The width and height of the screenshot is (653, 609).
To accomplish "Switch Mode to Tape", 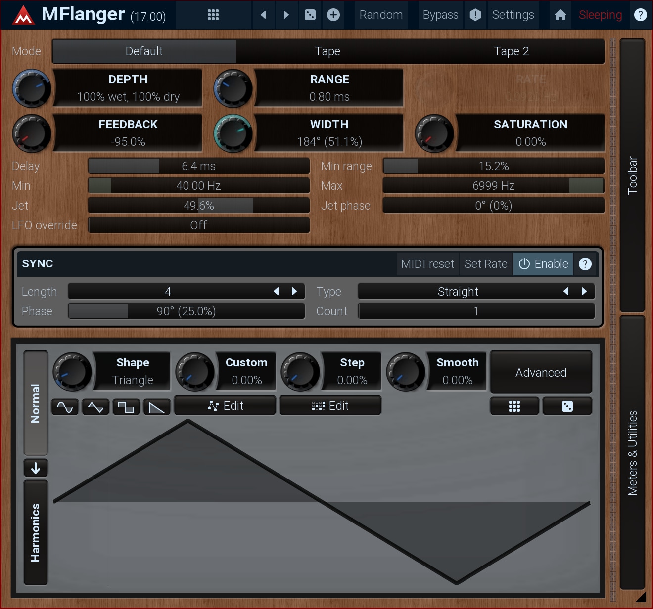I will click(327, 51).
